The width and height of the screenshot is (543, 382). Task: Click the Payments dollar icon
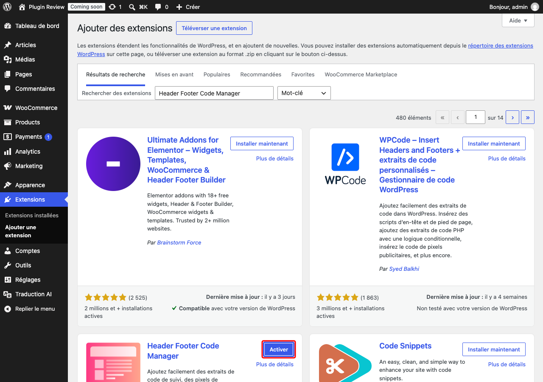click(x=8, y=137)
